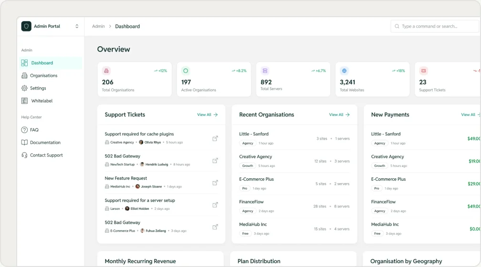Click Joseph Sloane avatar in tickets
The image size is (481, 267).
click(138, 186)
